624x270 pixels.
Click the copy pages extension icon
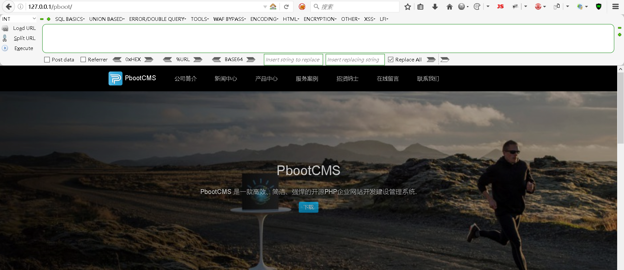point(557,6)
